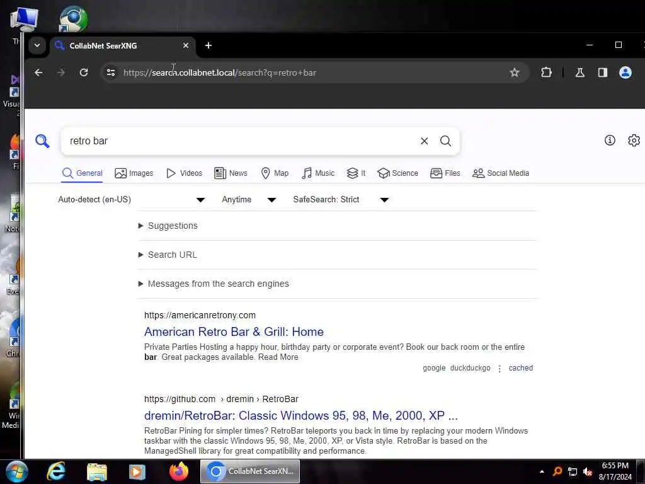Open Windows Explorer from taskbar

click(97, 471)
